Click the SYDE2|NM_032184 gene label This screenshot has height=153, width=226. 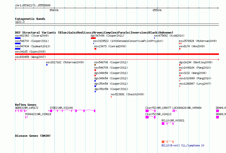[x=61, y=108]
